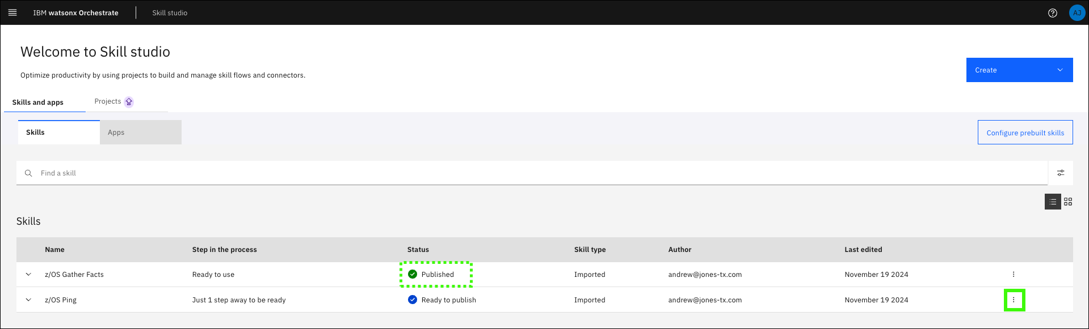Open the help question mark icon
Screen dimensions: 1089x329
(x=1052, y=13)
